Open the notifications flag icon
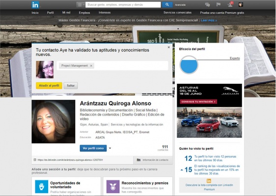 click(219, 4)
